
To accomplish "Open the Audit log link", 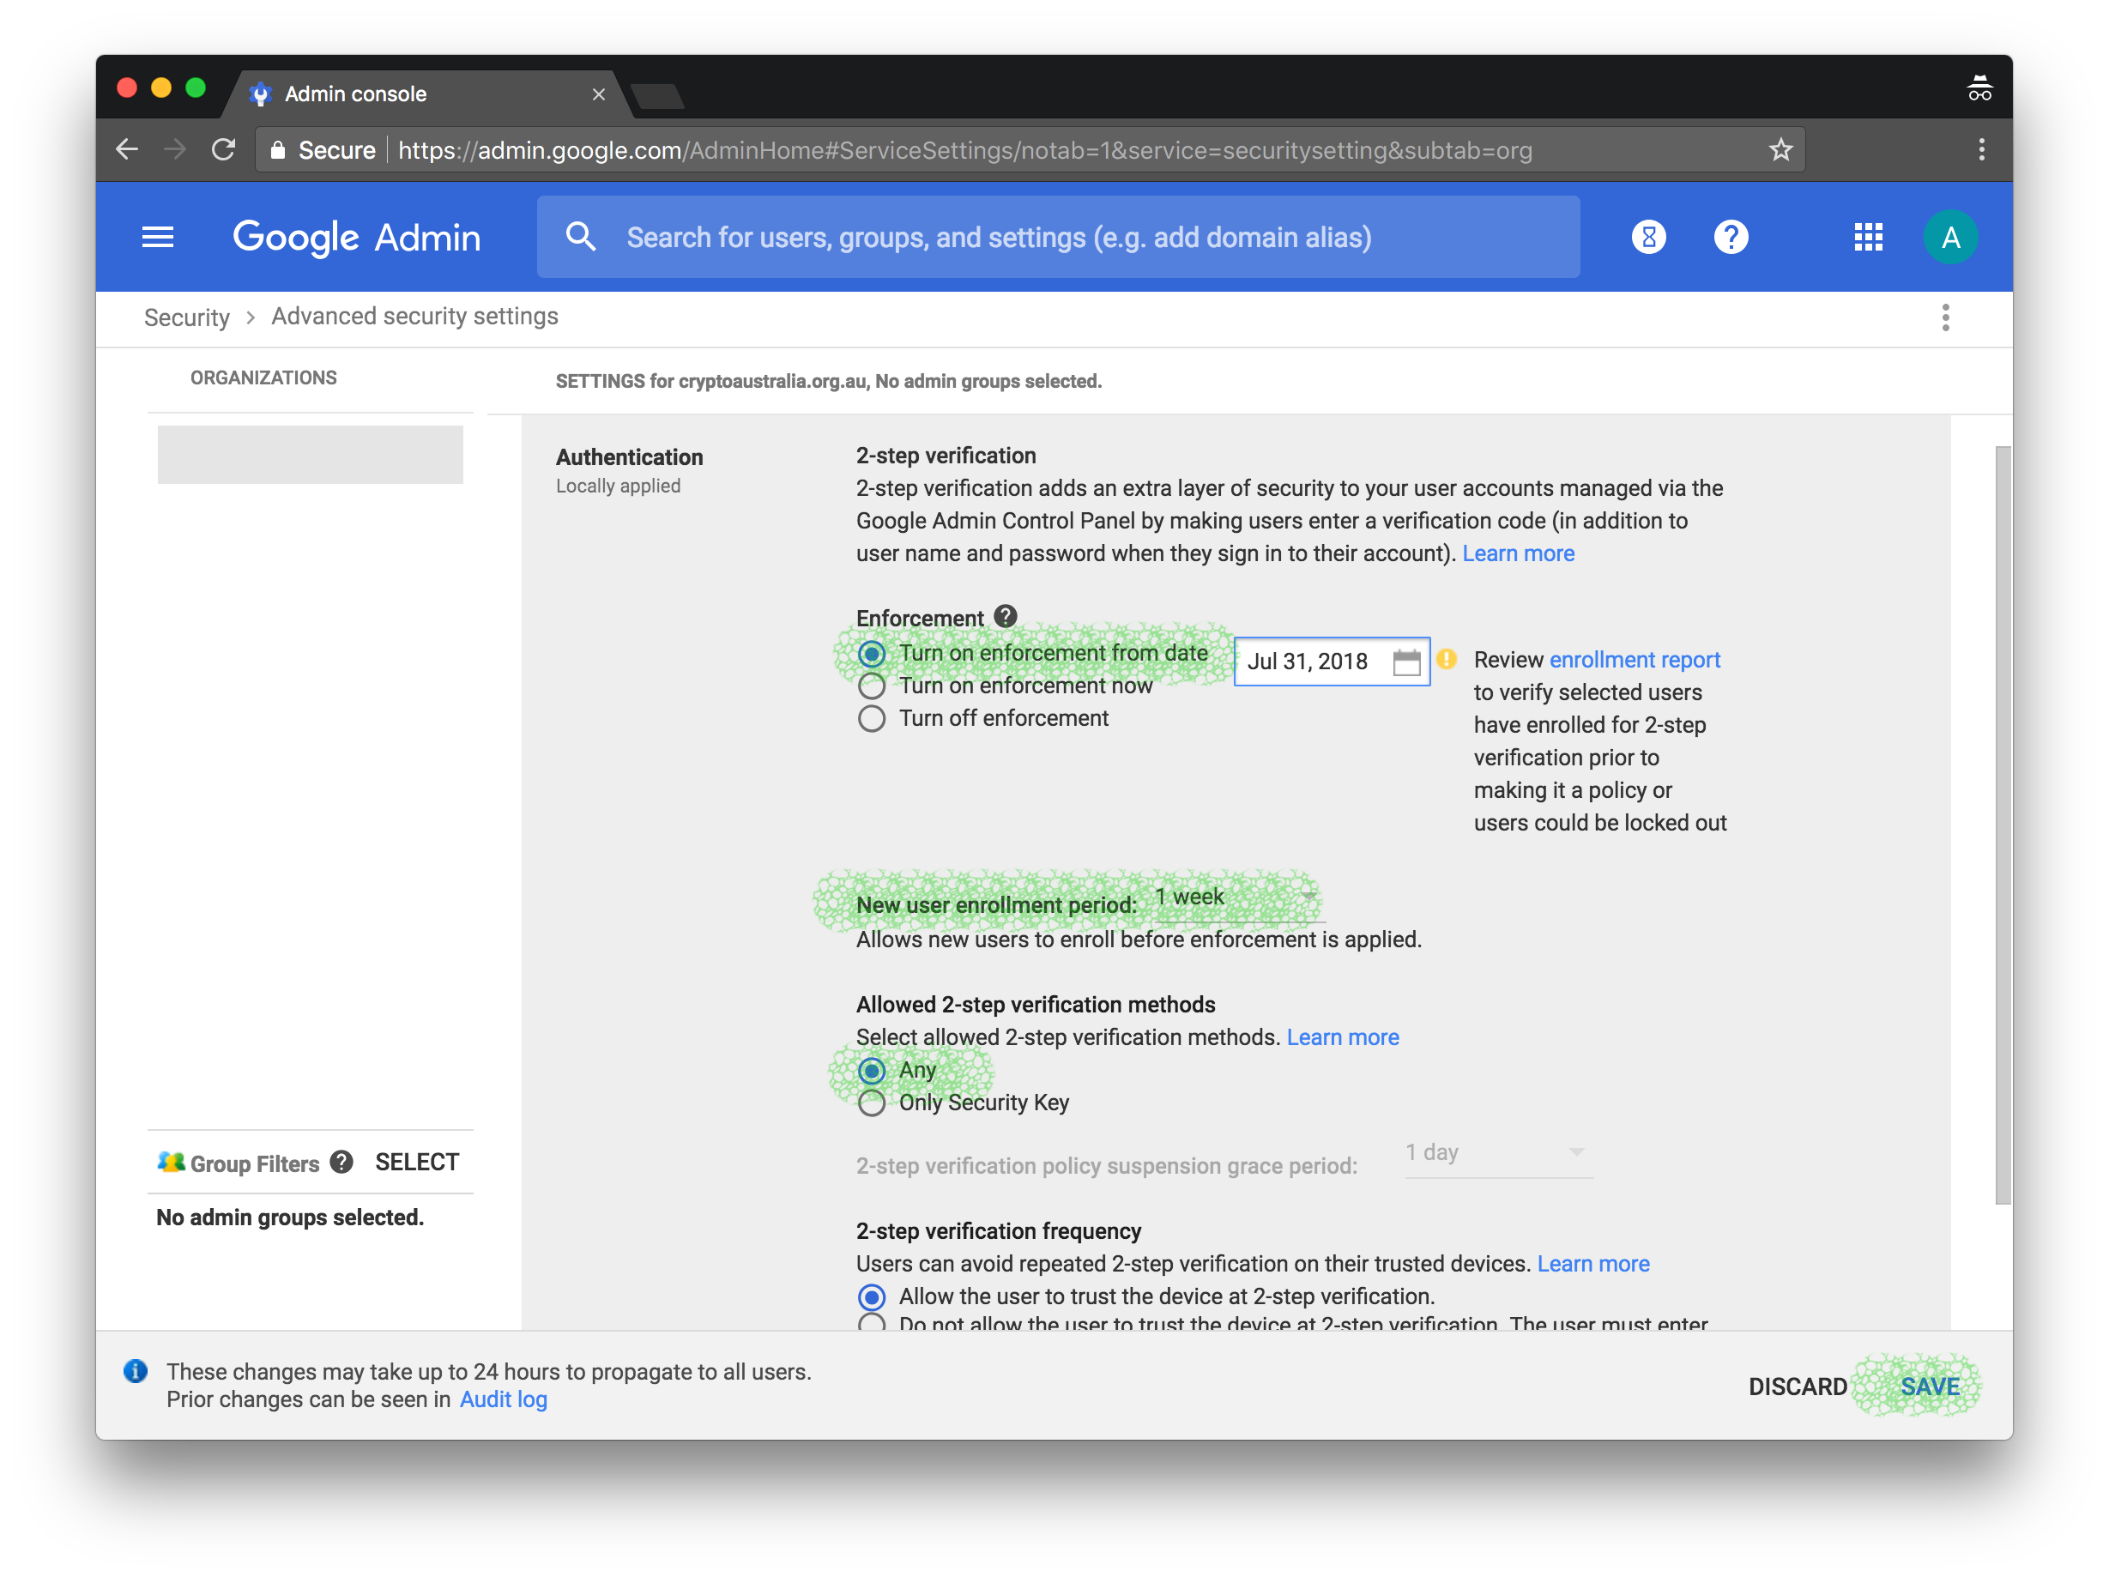I will click(504, 1399).
